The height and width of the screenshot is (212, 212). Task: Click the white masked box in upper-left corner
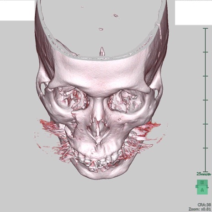17,10
